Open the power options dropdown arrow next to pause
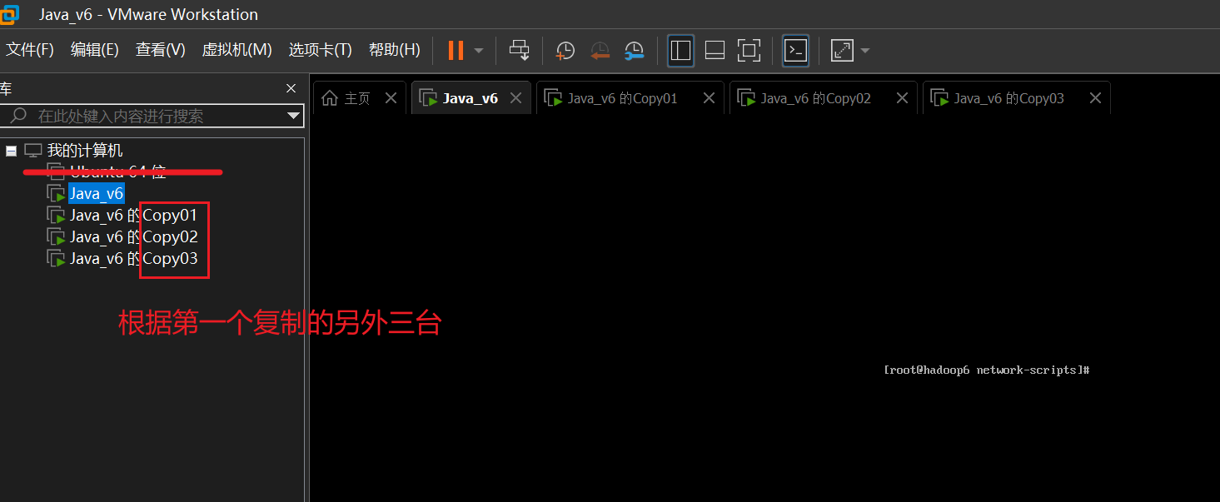The image size is (1220, 502). (479, 51)
